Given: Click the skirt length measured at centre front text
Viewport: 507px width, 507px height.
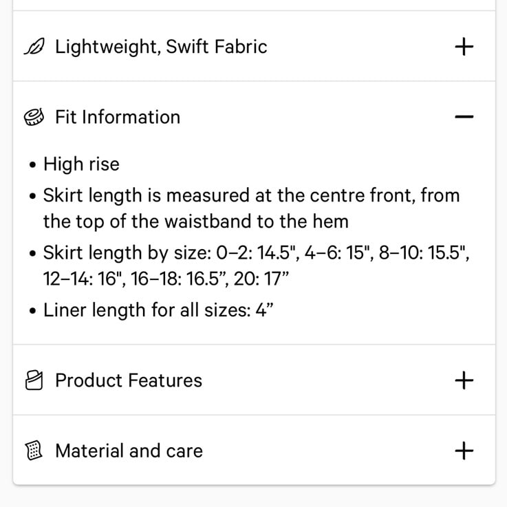Looking at the screenshot, I should coord(251,208).
